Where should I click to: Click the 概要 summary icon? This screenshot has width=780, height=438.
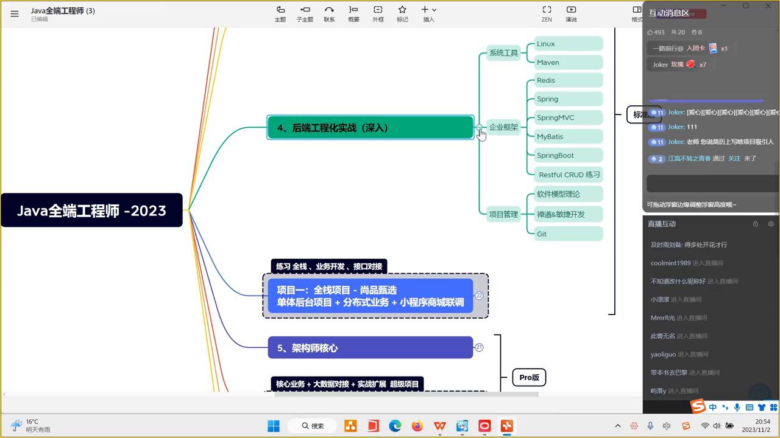[353, 13]
